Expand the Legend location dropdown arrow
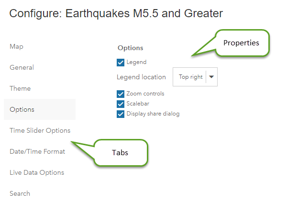The height and width of the screenshot is (212, 287). tap(211, 76)
